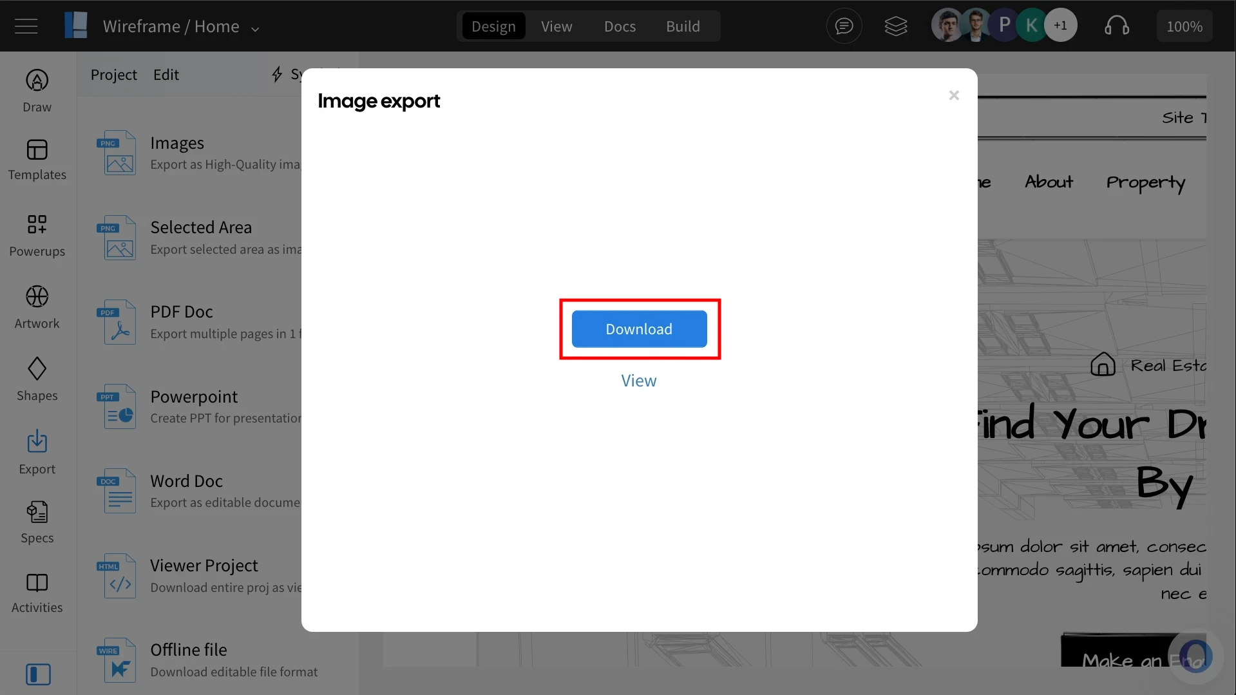Open the comments panel

pos(844,26)
